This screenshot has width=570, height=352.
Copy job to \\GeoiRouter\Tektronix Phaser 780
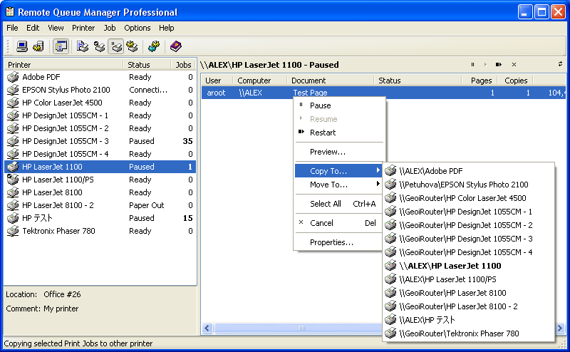coord(469,333)
